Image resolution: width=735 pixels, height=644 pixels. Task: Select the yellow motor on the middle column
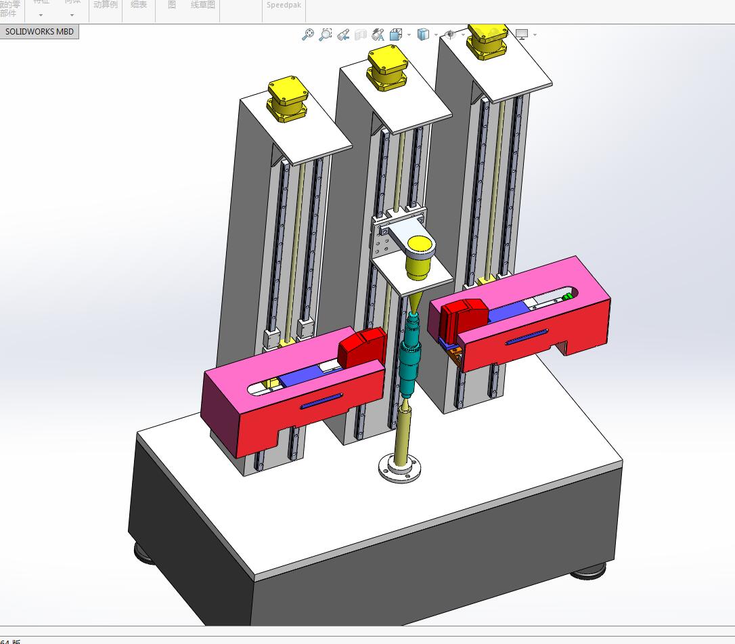pyautogui.click(x=388, y=68)
